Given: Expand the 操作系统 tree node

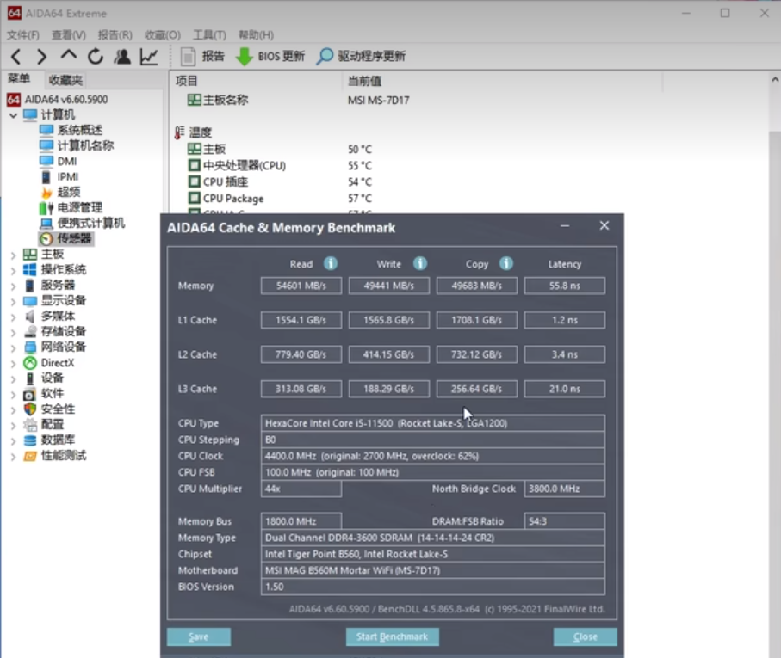Looking at the screenshot, I should [x=13, y=270].
